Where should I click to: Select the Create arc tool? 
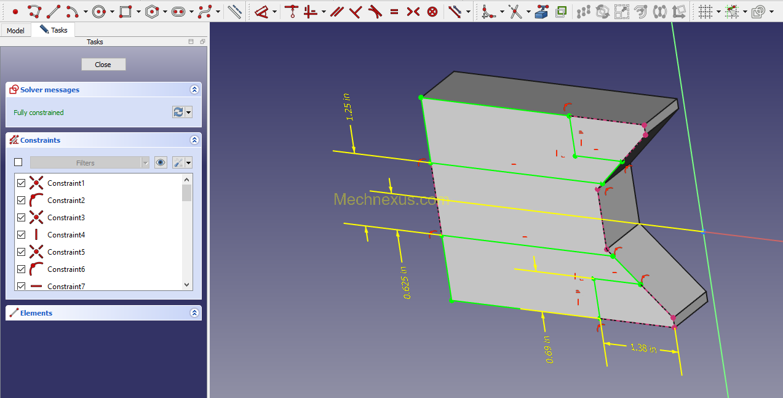pos(72,11)
